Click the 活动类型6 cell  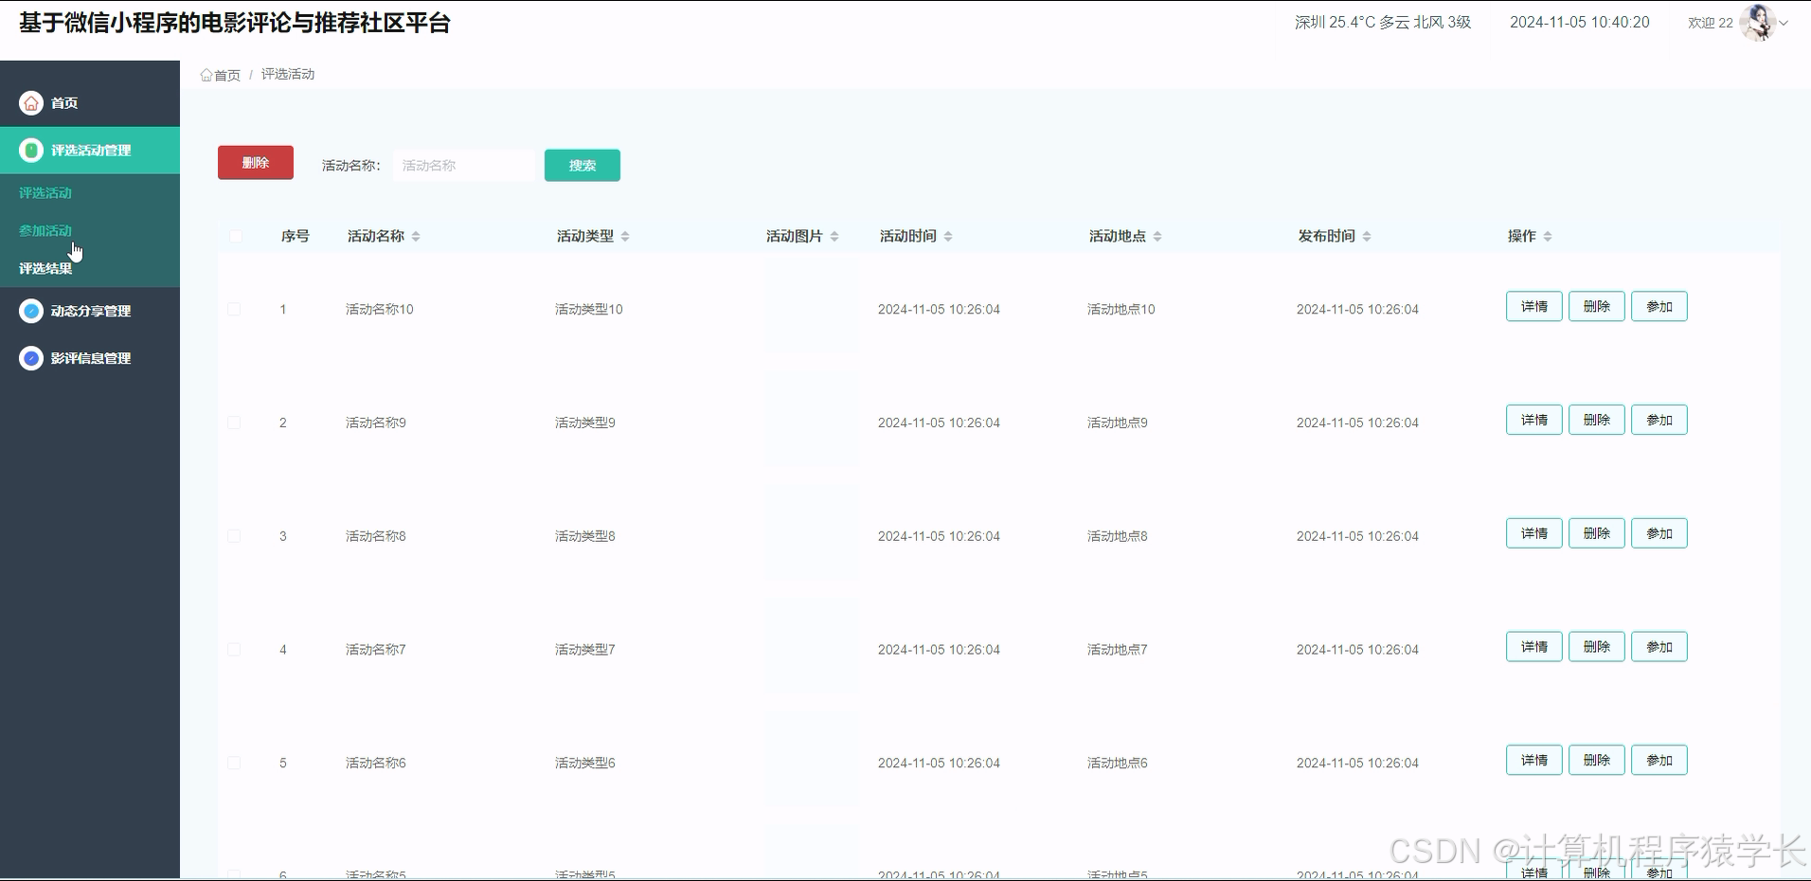(585, 763)
